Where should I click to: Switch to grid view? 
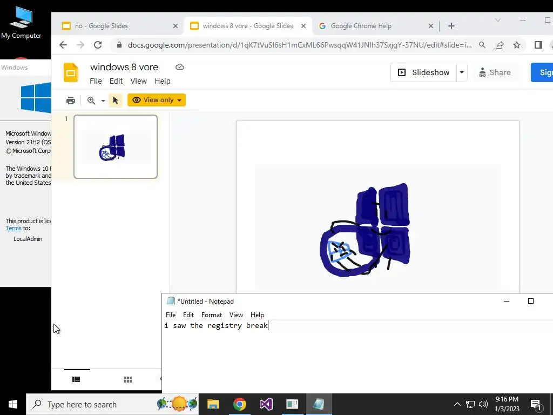(x=128, y=379)
